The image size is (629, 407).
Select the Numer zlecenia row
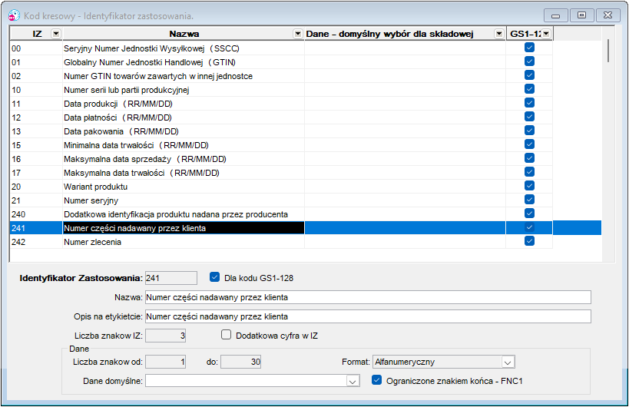pyautogui.click(x=281, y=242)
